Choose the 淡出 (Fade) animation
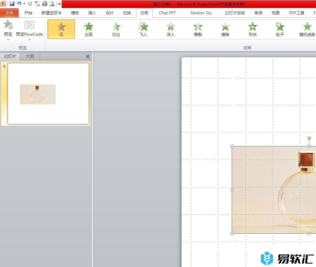Screen dimensions: 316x267 click(x=116, y=29)
